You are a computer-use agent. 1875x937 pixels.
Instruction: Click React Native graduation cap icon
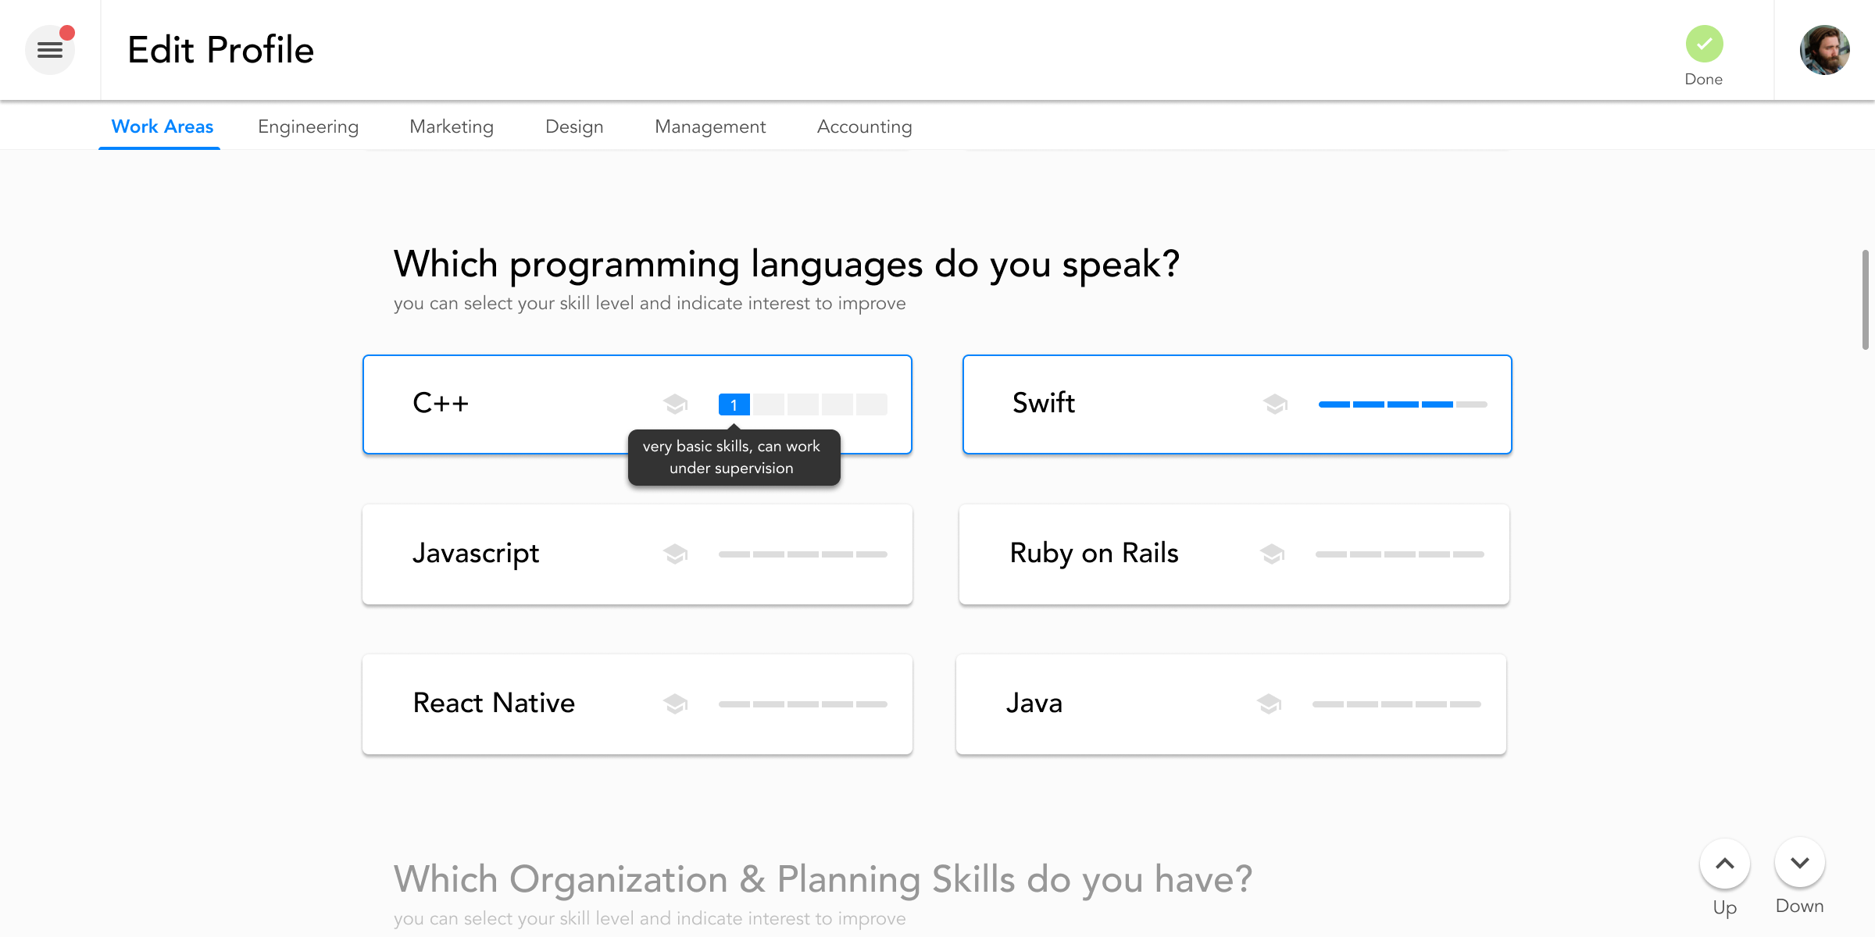(x=675, y=704)
